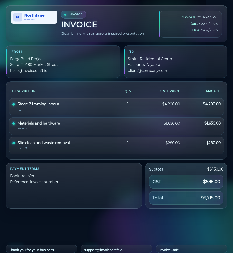
Task: Click the TO section label
Action: click(x=132, y=52)
